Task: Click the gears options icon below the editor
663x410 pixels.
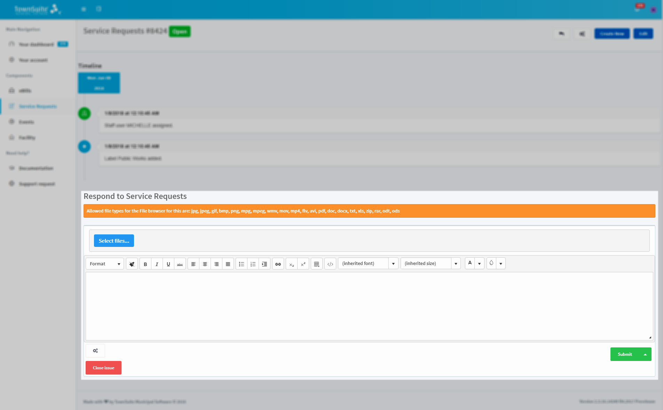Action: tap(95, 351)
